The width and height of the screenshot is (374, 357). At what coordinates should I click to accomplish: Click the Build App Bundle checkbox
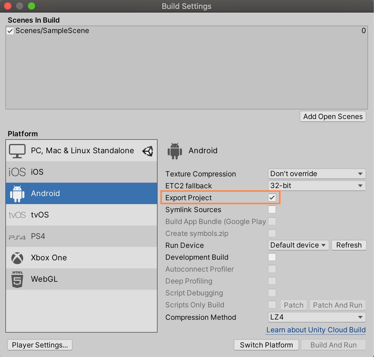pos(272,221)
